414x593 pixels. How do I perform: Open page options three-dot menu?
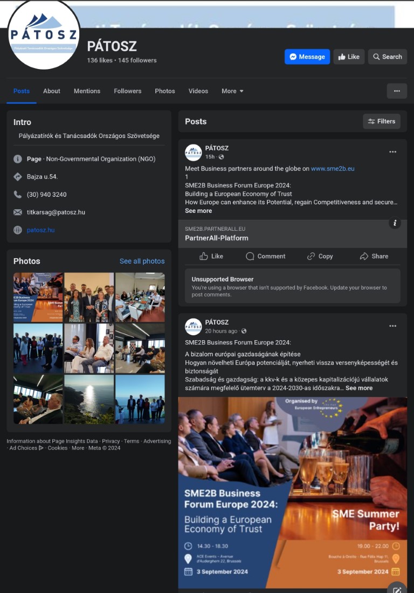pyautogui.click(x=397, y=91)
